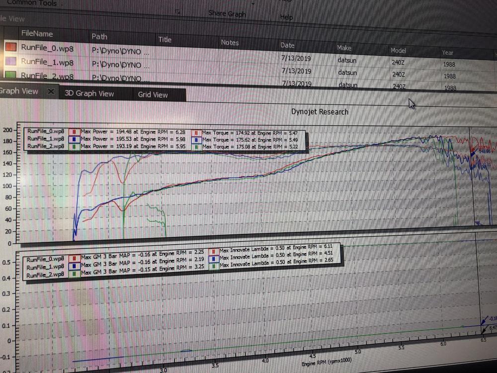Click the red Max Torque marker at 174.92
Screen dimensions: 497x373
196,133
